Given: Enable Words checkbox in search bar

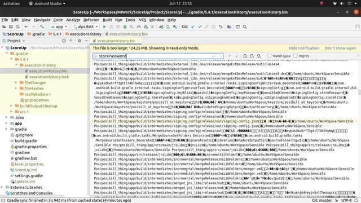Looking at the screenshot, I should pos(296,56).
